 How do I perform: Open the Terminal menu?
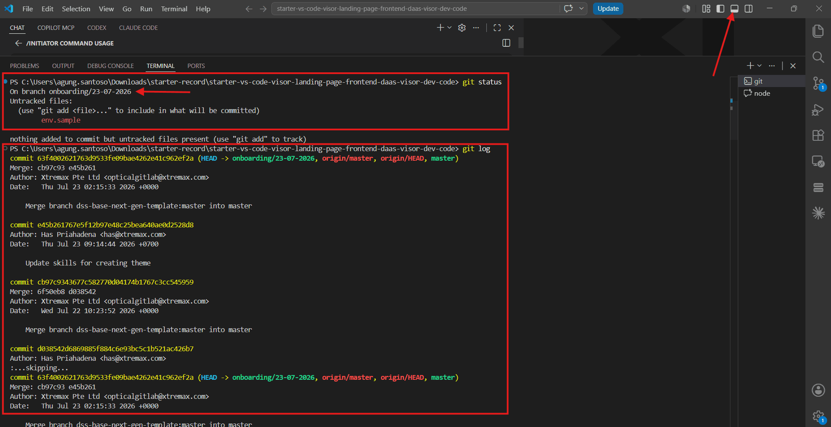pos(174,9)
